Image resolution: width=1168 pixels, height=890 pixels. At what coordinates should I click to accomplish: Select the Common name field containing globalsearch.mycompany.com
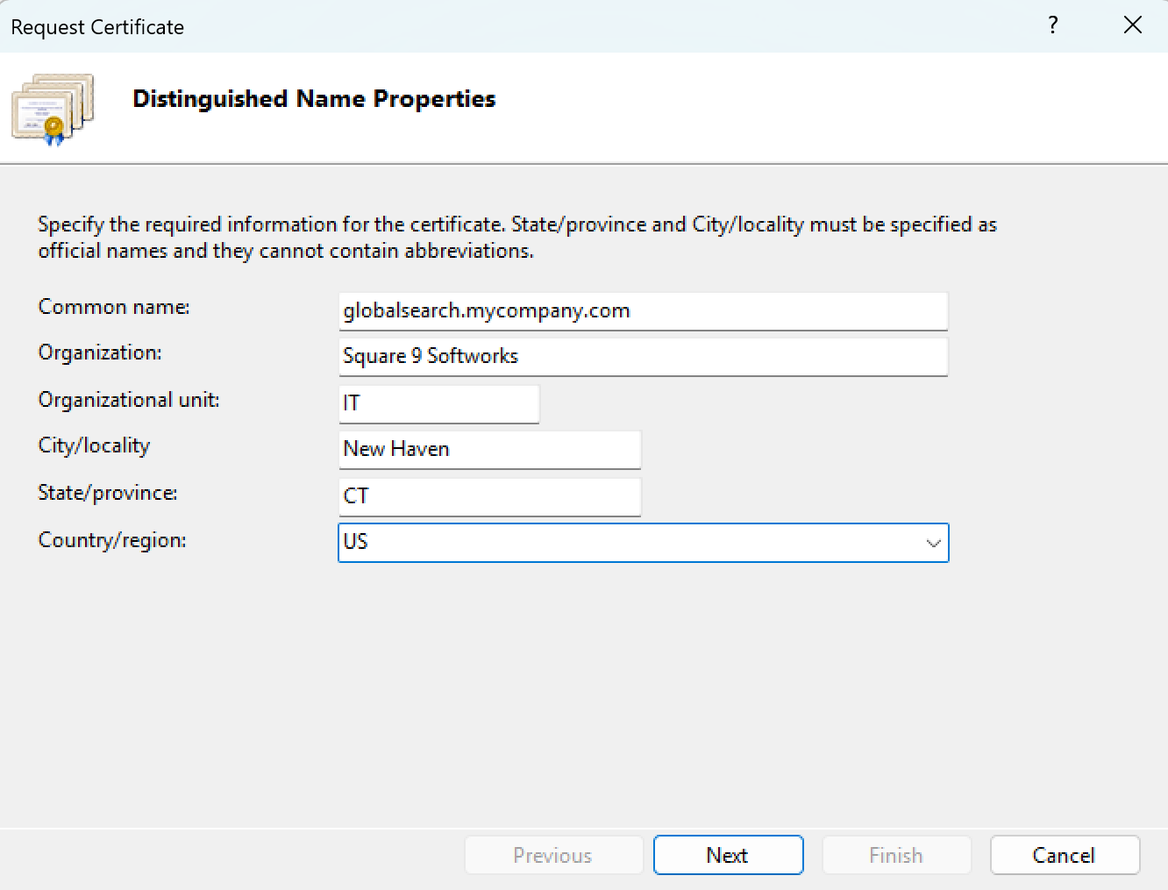643,311
